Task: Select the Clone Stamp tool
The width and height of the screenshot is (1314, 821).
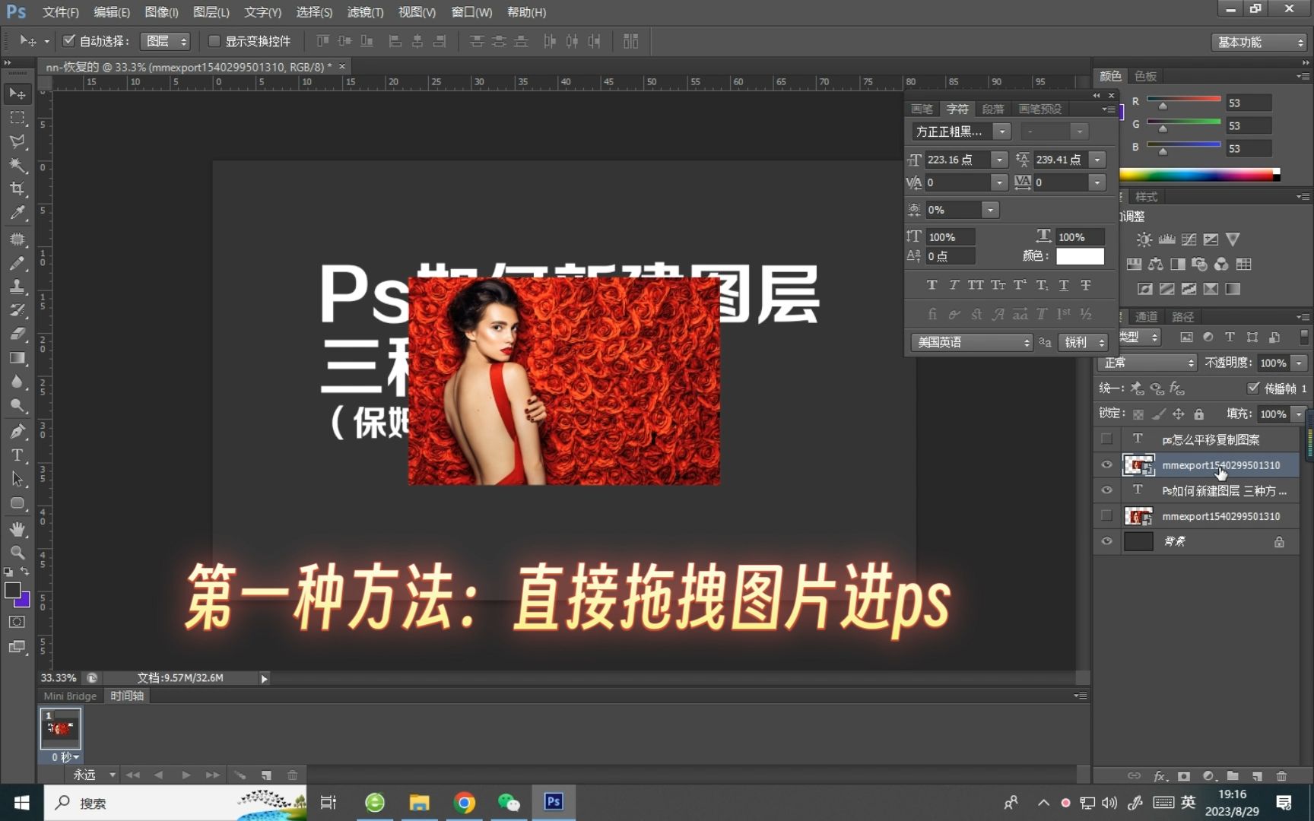Action: [x=17, y=287]
